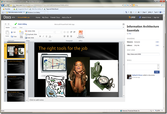Click Finish Editing
The width and height of the screenshot is (167, 114).
click(21, 24)
